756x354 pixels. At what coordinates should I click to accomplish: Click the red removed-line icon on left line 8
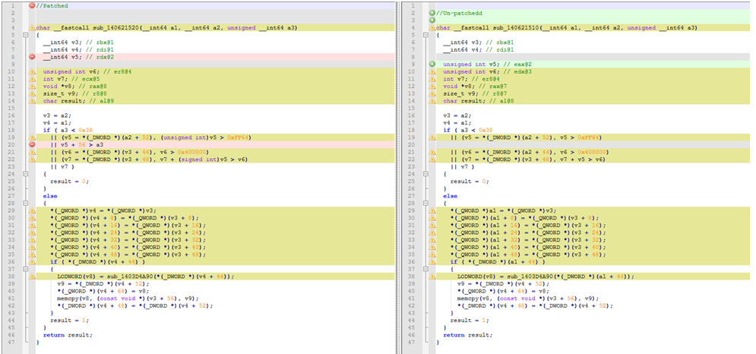(x=33, y=57)
